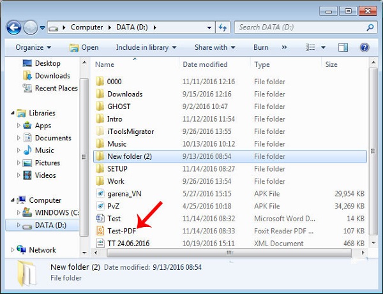Select Recent Places in navigation pane
This screenshot has width=383, height=294.
click(50, 88)
